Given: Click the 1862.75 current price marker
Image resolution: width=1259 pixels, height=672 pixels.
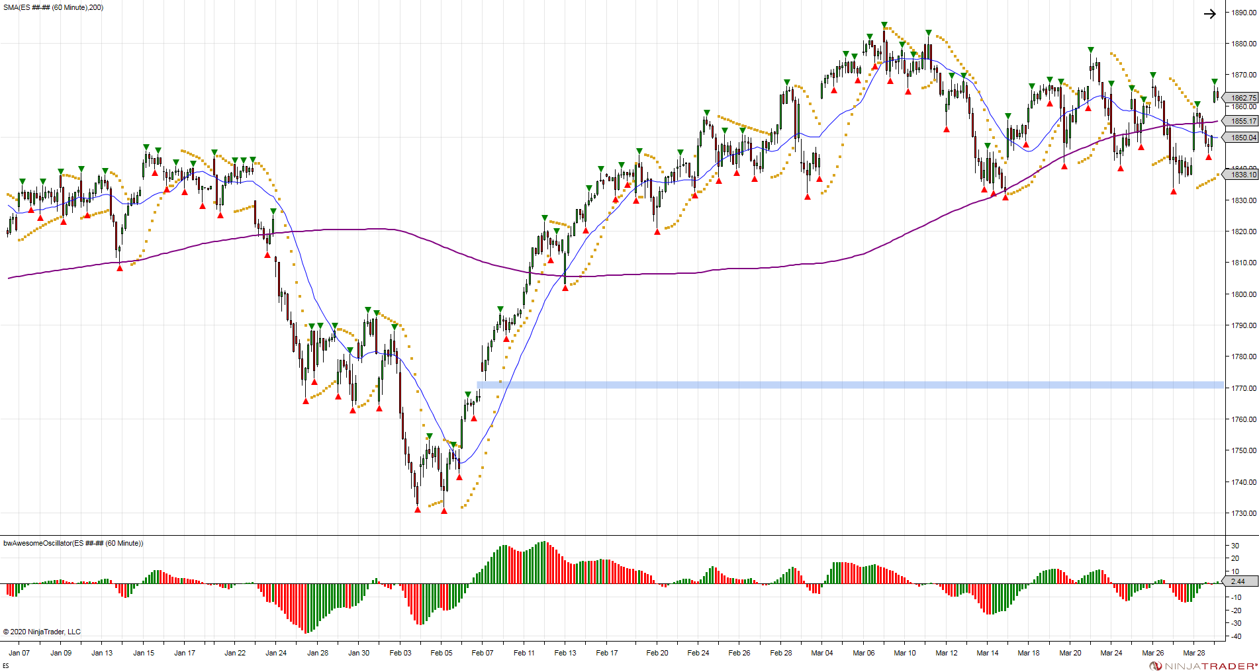Looking at the screenshot, I should [x=1242, y=98].
